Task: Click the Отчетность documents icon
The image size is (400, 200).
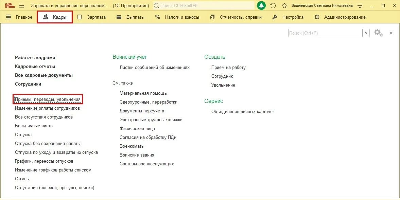Action: pos(212,17)
